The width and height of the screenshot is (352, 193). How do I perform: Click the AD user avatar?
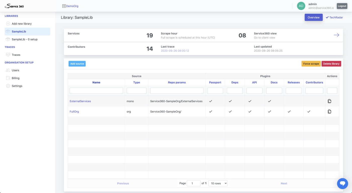click(x=301, y=6)
